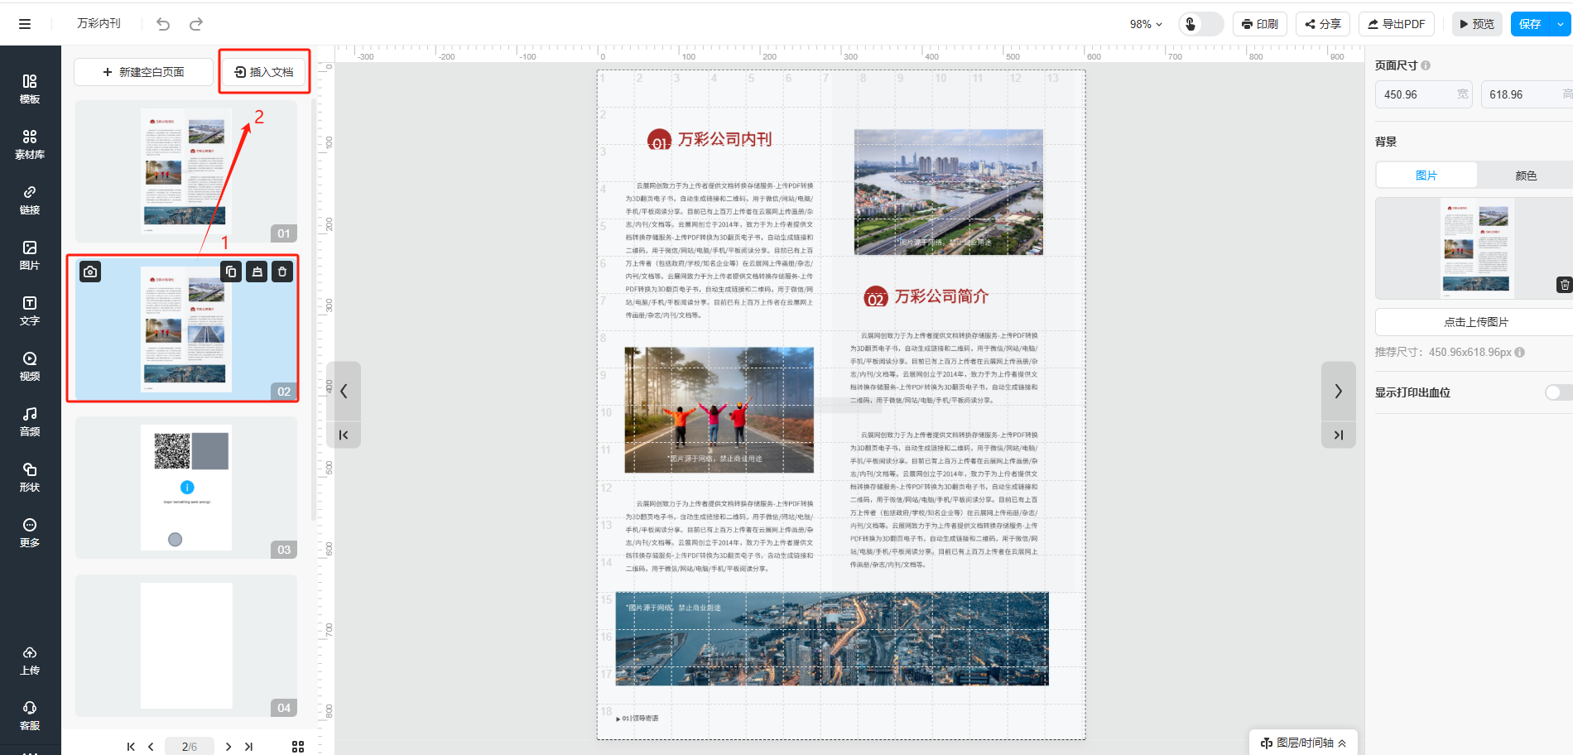The width and height of the screenshot is (1573, 755).
Task: Click the undo arrow icon
Action: point(163,24)
